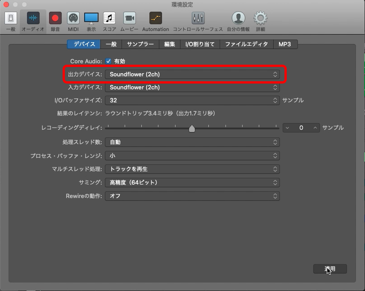Screen dimensions: 365x291
Task: Open the サミング 高精度 dropdown
Action: point(192,182)
